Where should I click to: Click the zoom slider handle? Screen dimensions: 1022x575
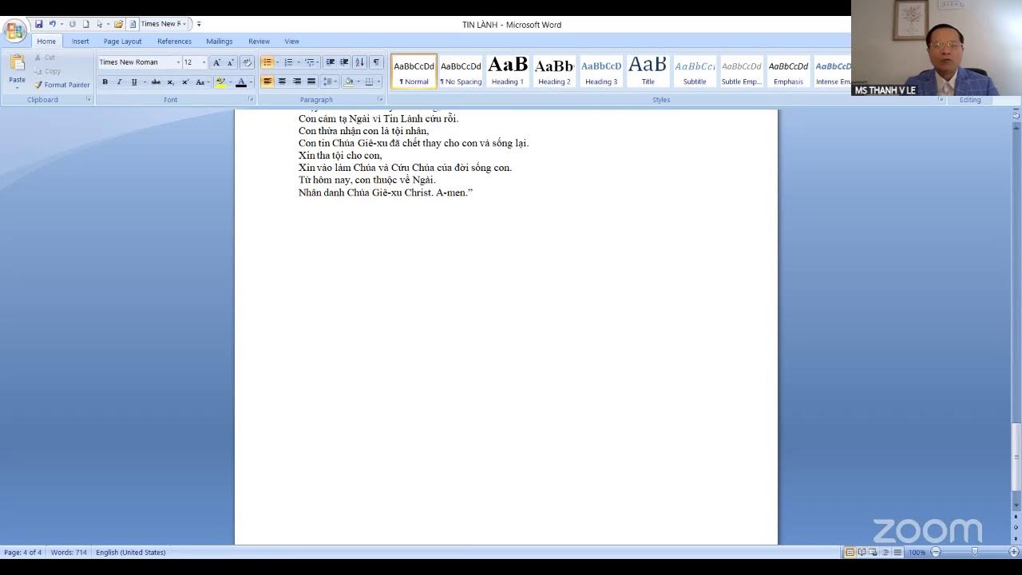coord(975,552)
